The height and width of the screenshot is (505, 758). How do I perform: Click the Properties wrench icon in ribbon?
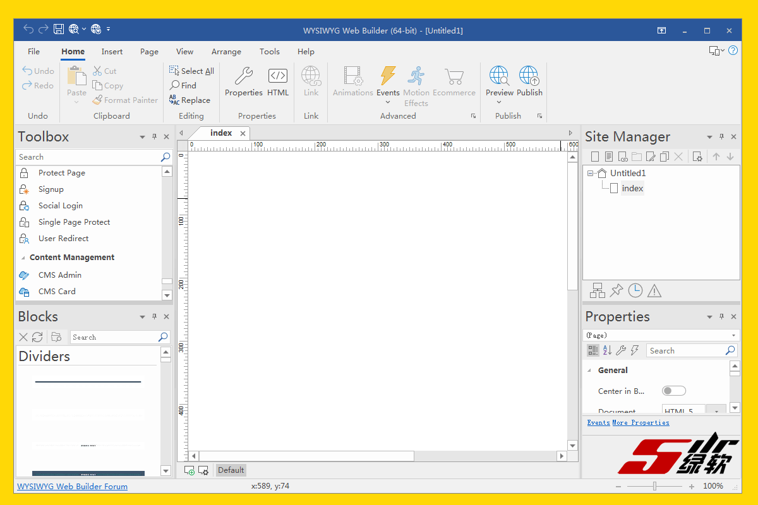[x=243, y=77]
